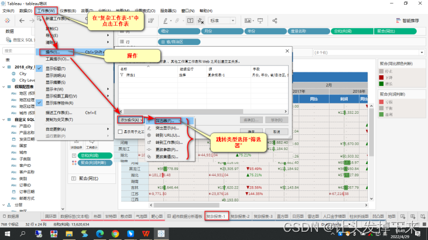428x240 pixels.
Task: Open taskbar search magnifier
Action: pos(23,234)
